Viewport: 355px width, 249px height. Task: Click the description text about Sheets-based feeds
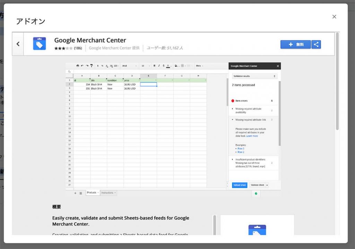pos(121,221)
